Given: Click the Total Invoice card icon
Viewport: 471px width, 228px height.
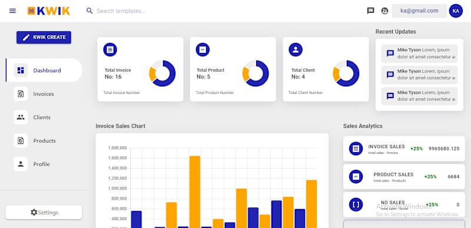Looking at the screenshot, I should (110, 49).
